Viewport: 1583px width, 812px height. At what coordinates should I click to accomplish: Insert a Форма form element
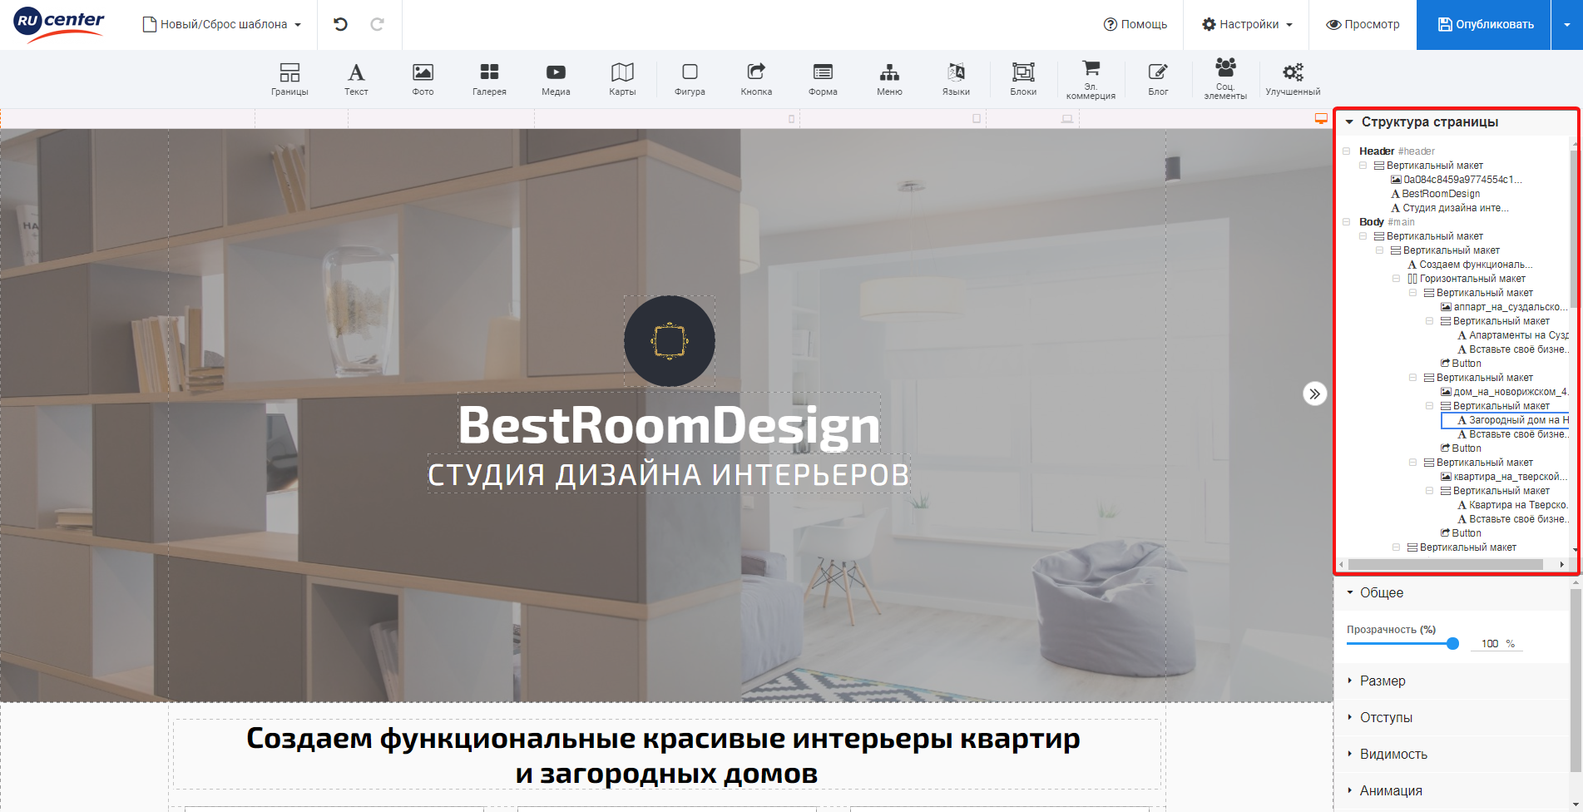coord(823,80)
